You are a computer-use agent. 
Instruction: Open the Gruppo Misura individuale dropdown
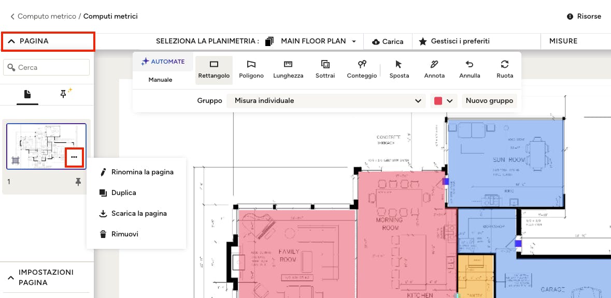click(x=326, y=101)
